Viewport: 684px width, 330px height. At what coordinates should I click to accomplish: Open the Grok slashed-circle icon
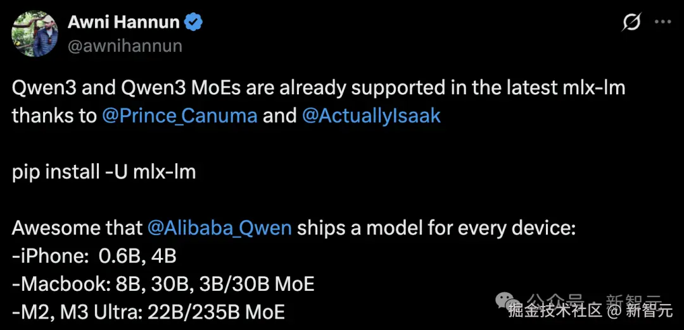(631, 23)
